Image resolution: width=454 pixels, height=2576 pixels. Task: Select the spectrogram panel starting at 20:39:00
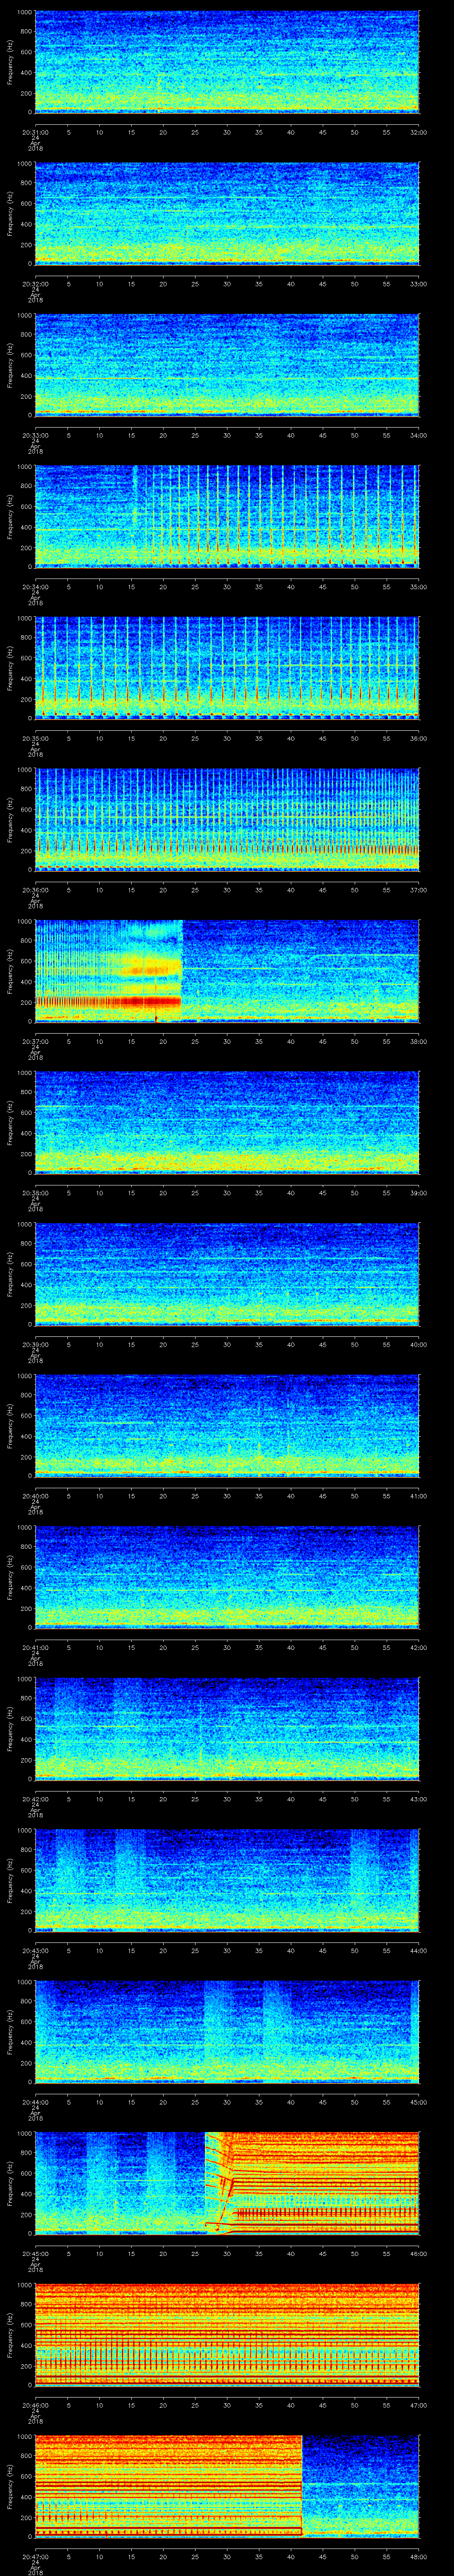coord(227,1273)
